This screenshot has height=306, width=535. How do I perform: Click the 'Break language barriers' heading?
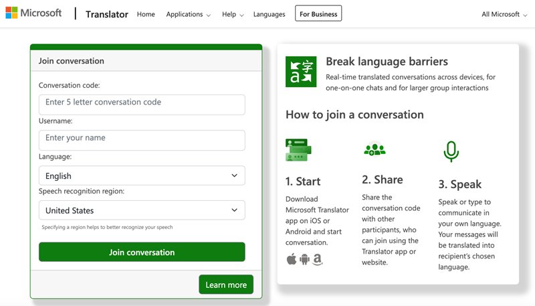pyautogui.click(x=387, y=62)
